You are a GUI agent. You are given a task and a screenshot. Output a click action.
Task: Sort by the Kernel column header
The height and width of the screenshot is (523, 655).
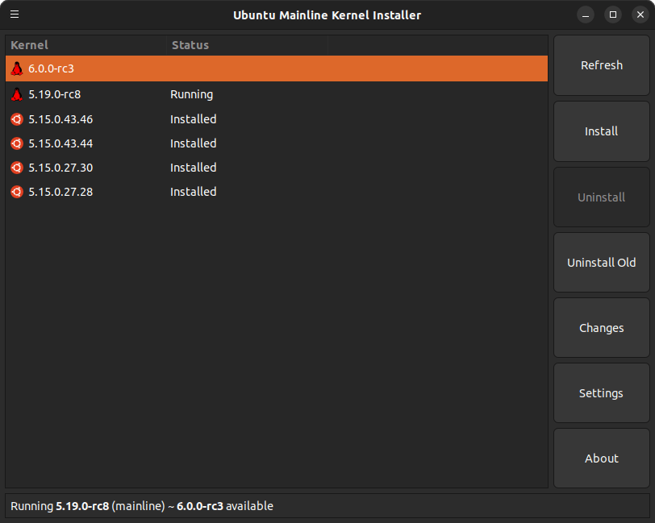click(86, 45)
